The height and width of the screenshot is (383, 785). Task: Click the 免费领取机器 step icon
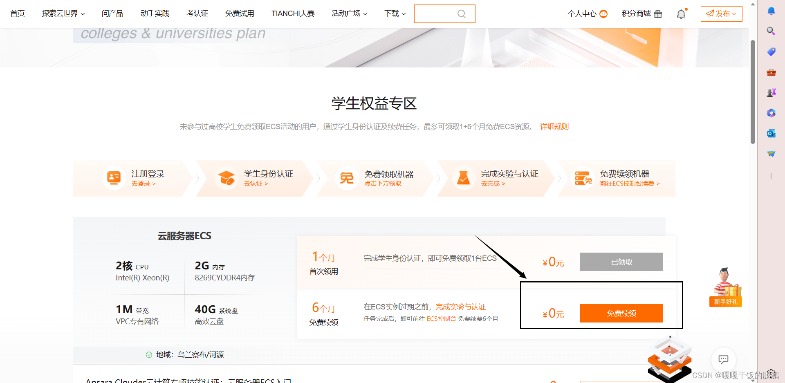tap(347, 178)
